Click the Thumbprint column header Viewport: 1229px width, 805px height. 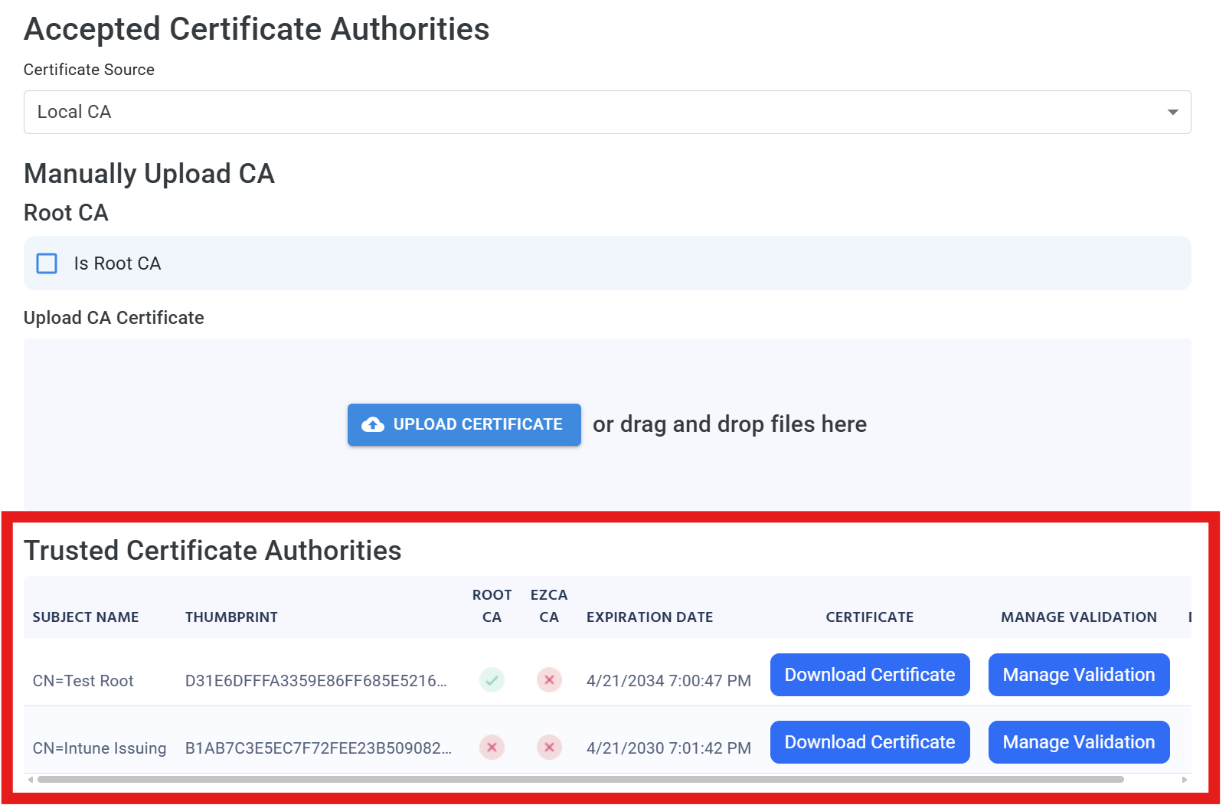click(231, 617)
